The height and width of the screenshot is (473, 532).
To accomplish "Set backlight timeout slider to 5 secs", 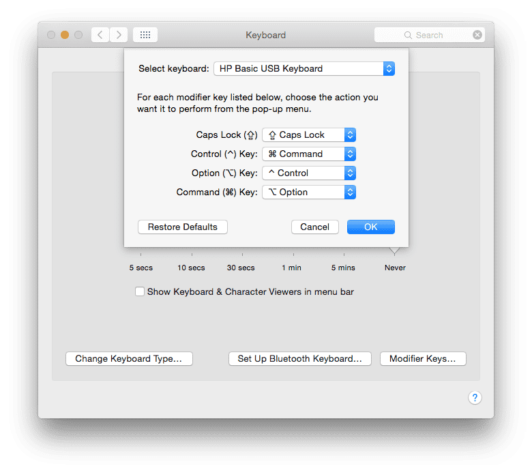I will (x=141, y=255).
